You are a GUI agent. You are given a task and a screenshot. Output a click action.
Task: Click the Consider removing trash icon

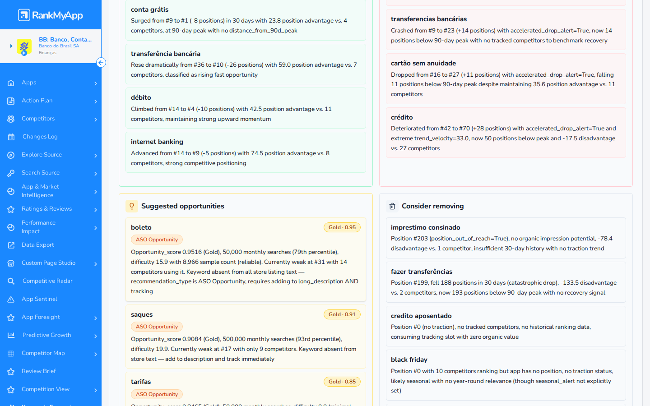pos(392,206)
